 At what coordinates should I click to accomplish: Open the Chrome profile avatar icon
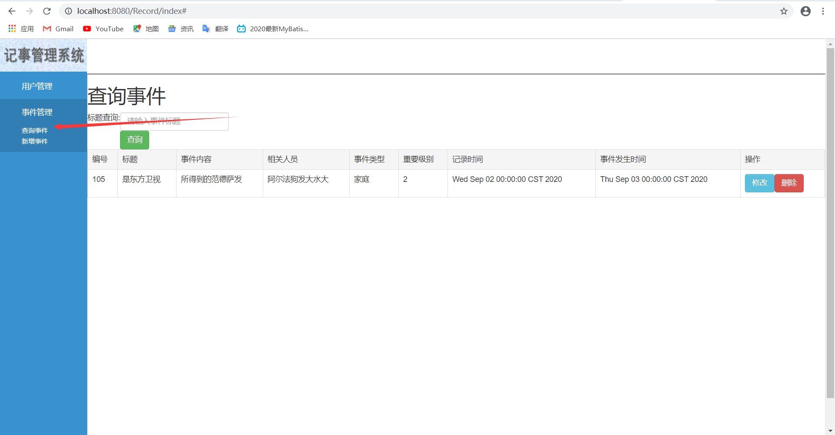pyautogui.click(x=805, y=11)
